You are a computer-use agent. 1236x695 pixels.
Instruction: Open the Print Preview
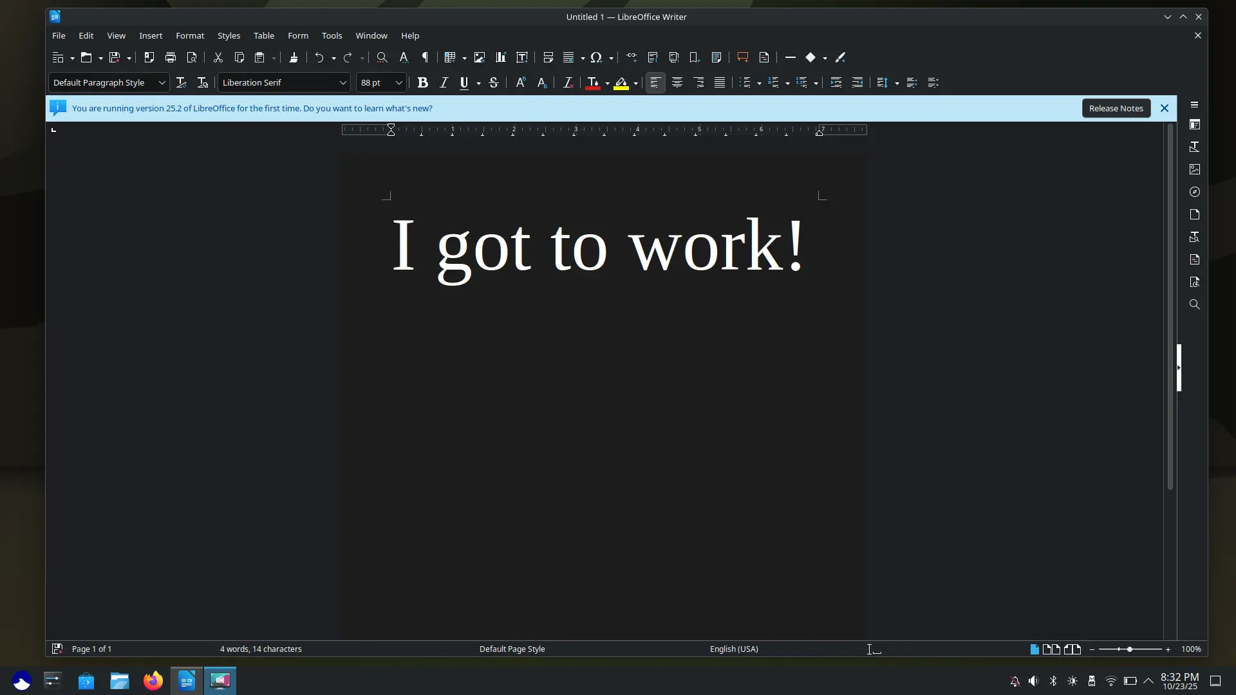tap(192, 57)
